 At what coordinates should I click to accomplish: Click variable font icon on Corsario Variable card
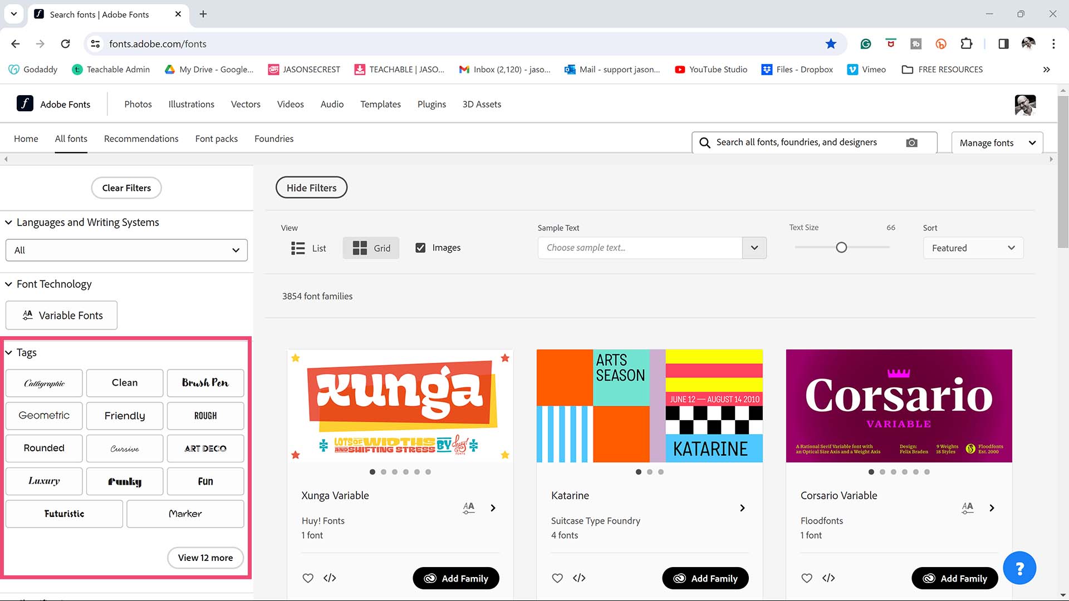[x=968, y=508]
